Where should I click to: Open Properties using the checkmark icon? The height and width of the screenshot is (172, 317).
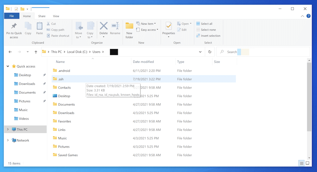tap(169, 26)
